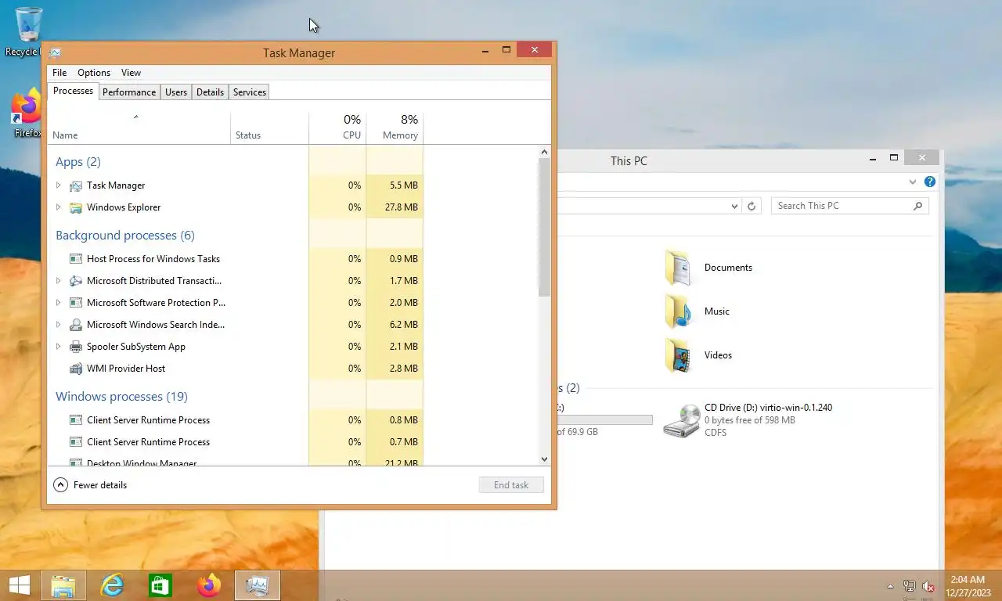Screen dimensions: 1002x601
Task: Open the View menu
Action: coord(131,73)
